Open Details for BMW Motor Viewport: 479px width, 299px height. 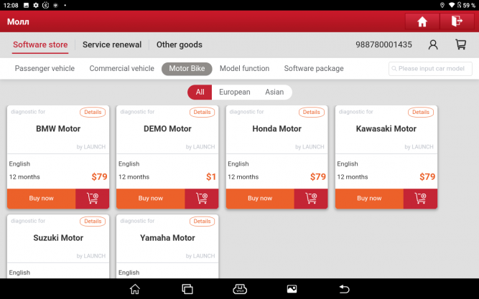pyautogui.click(x=93, y=113)
